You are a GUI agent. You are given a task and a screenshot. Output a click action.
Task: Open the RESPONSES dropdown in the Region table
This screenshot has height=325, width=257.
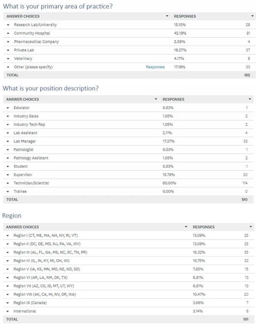pyautogui.click(x=251, y=227)
